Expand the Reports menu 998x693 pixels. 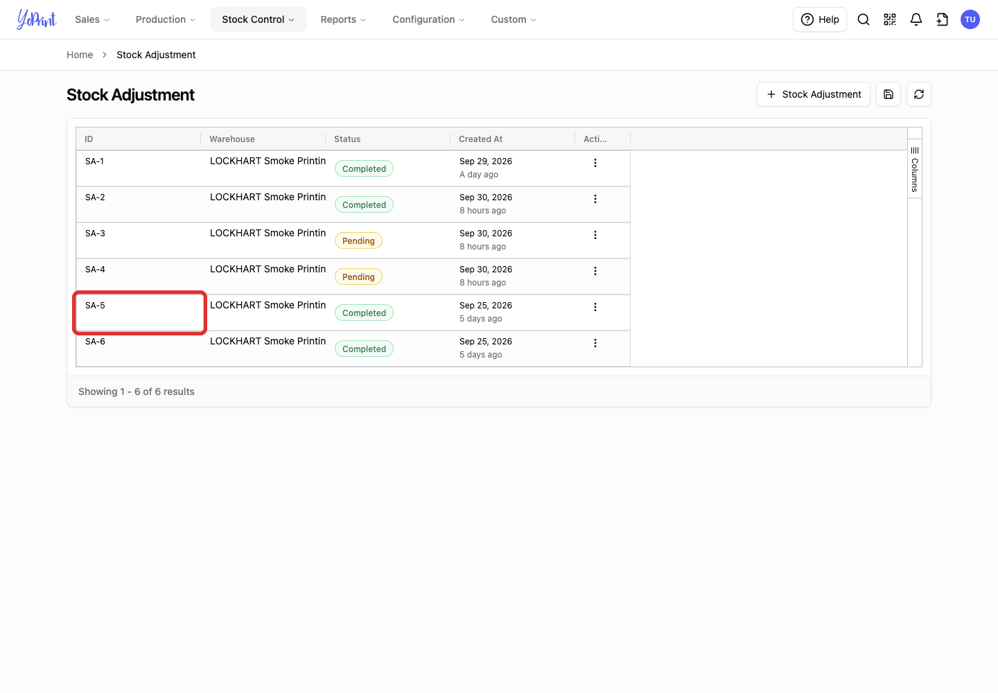click(x=343, y=19)
